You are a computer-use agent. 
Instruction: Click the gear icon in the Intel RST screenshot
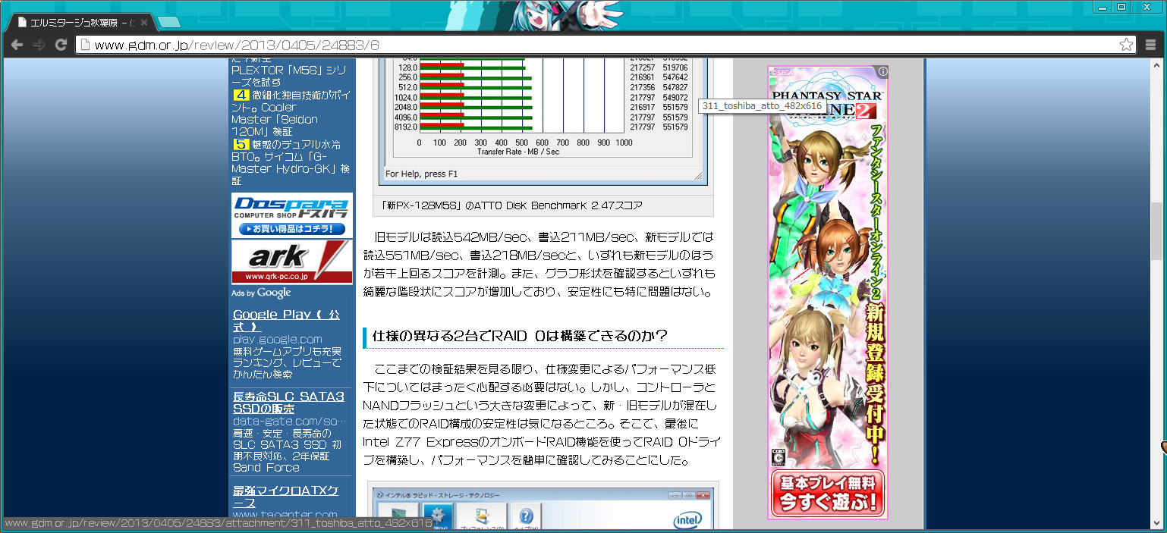coord(439,516)
